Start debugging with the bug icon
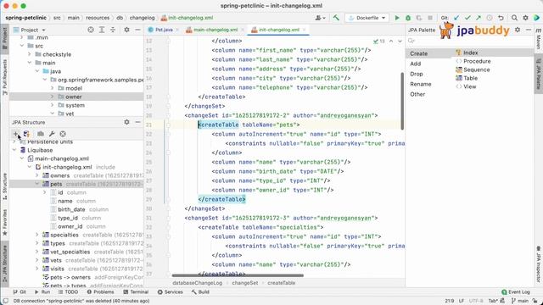 (x=408, y=18)
